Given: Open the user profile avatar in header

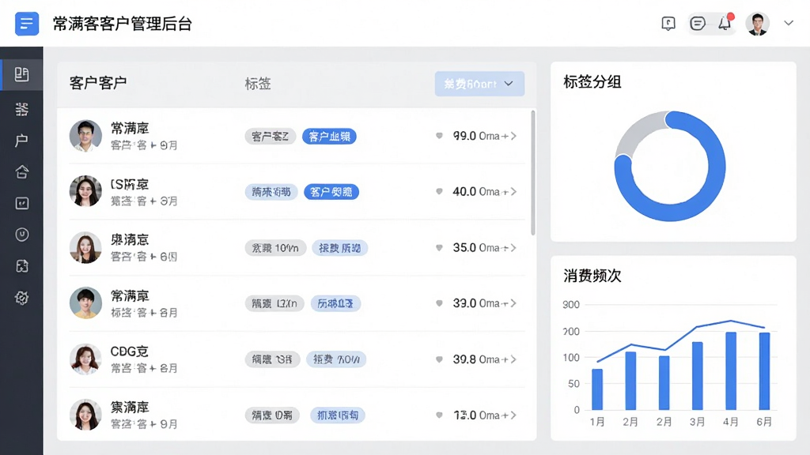Looking at the screenshot, I should [758, 24].
